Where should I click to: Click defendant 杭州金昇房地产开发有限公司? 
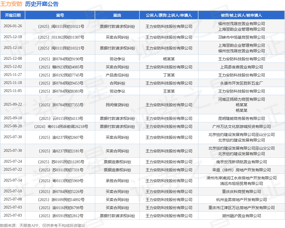click(242, 200)
